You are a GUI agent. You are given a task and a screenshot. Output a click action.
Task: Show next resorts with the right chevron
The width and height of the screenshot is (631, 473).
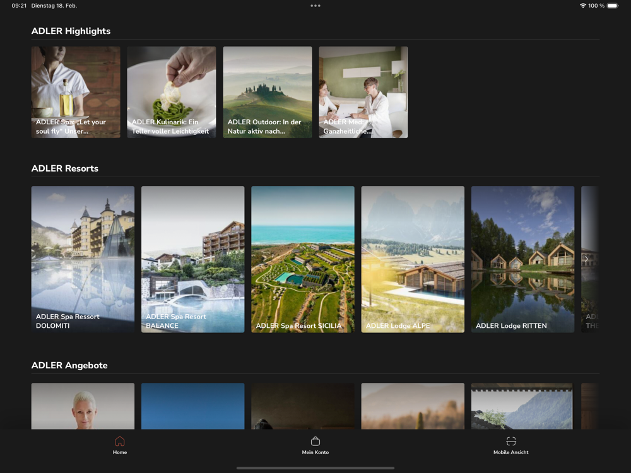[x=586, y=259]
